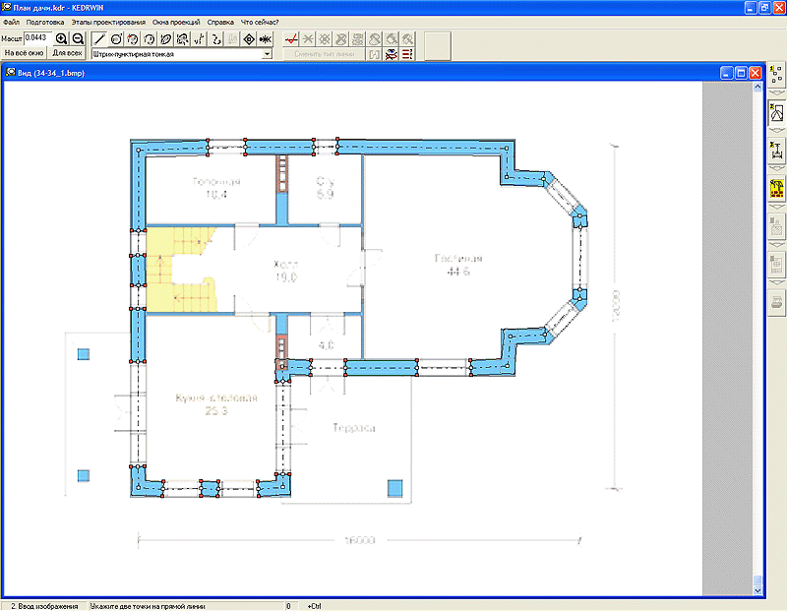Select the arc tool with red arrow
This screenshot has height=611, width=787.
133,39
